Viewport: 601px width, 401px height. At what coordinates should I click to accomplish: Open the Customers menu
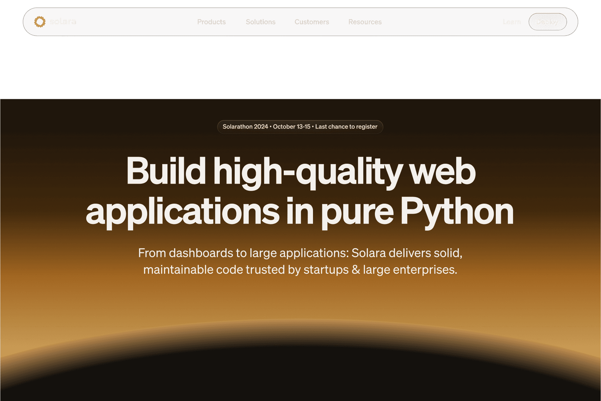pyautogui.click(x=312, y=22)
